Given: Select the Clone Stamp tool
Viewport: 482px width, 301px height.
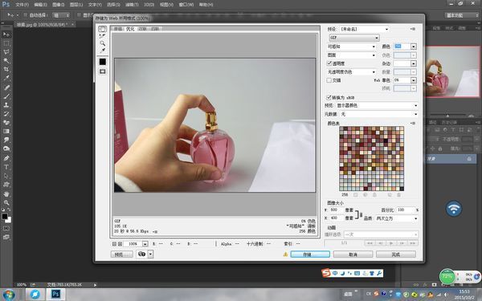Looking at the screenshot, I should pos(6,104).
